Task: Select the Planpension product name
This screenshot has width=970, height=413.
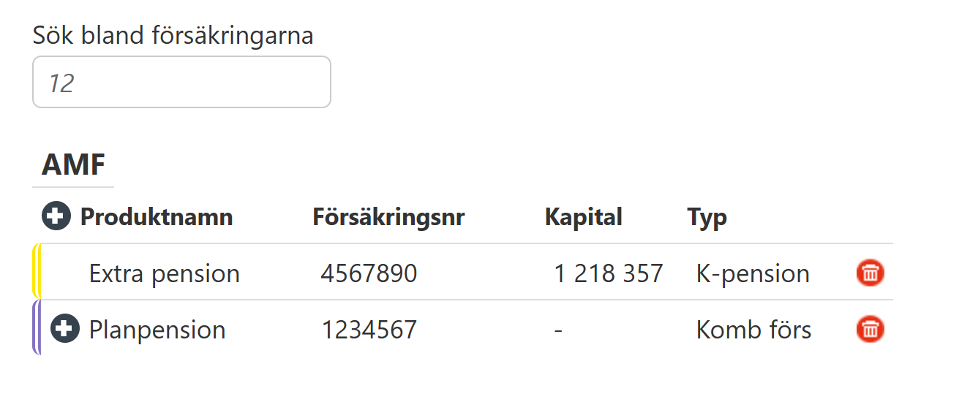Action: click(157, 330)
